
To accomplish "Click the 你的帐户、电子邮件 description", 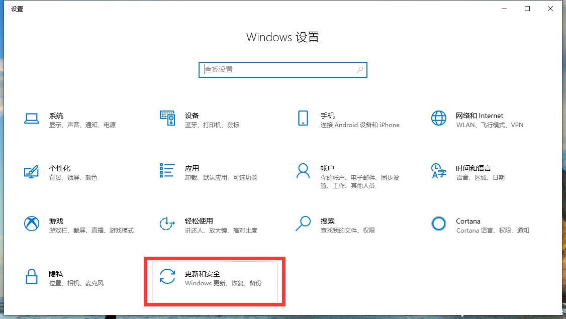I will (x=360, y=181).
